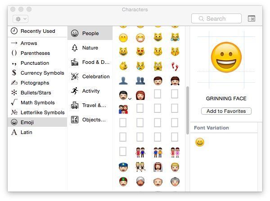
Task: Select the face with medical mask emoji
Action: tap(140, 37)
